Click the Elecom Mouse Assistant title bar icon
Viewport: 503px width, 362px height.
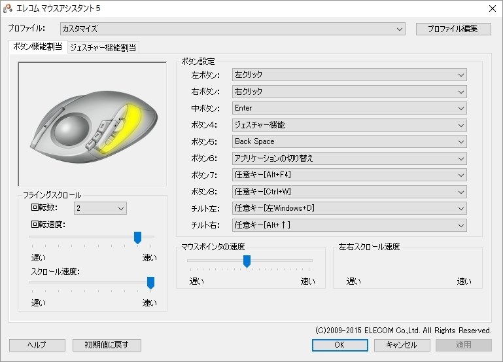coord(8,9)
